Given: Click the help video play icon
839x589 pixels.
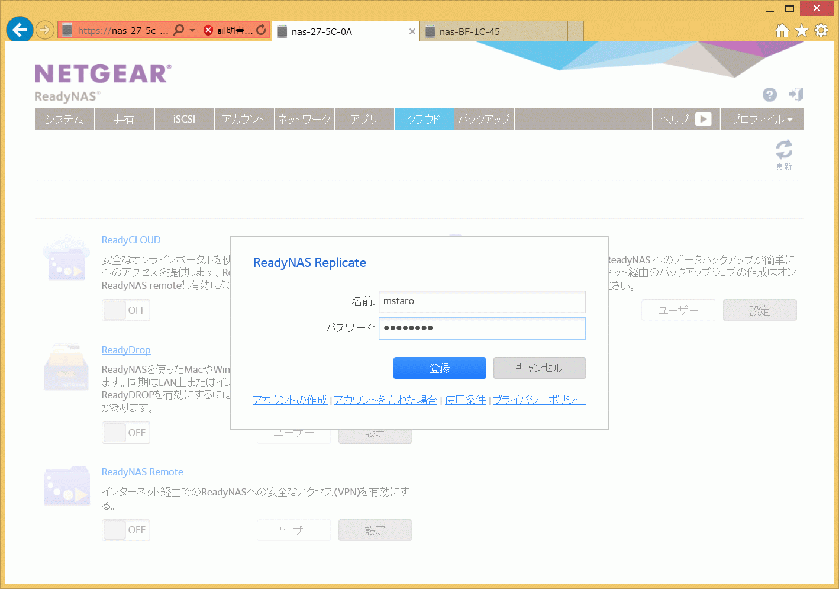Looking at the screenshot, I should (x=703, y=119).
